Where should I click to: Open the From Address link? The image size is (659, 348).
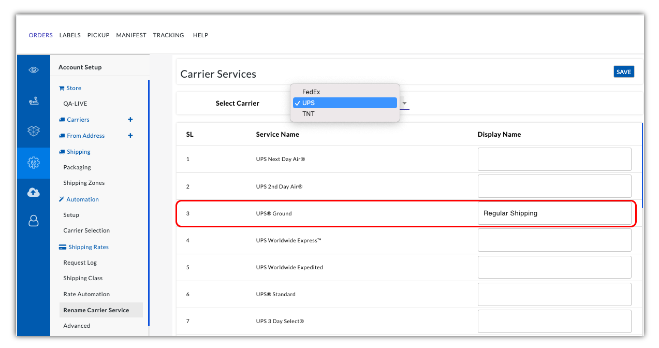point(86,136)
